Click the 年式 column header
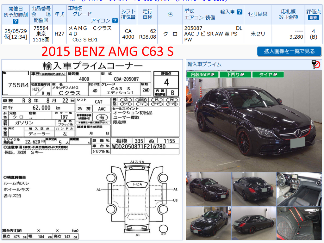The width and height of the screenshot is (324, 243). (59, 15)
